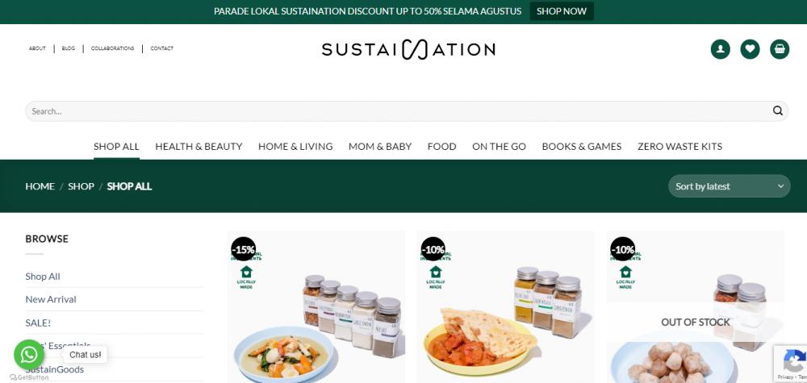The width and height of the screenshot is (807, 383).
Task: Open WhatsApp chat bubble icon
Action: pyautogui.click(x=29, y=355)
